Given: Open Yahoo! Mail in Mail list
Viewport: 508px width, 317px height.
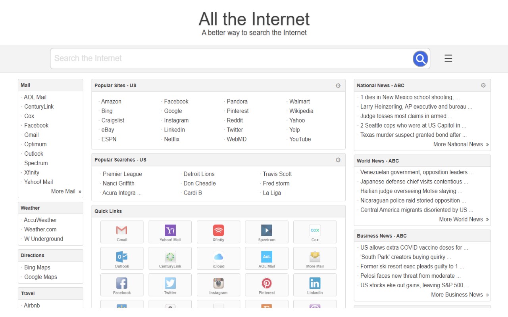Looking at the screenshot, I should [38, 182].
